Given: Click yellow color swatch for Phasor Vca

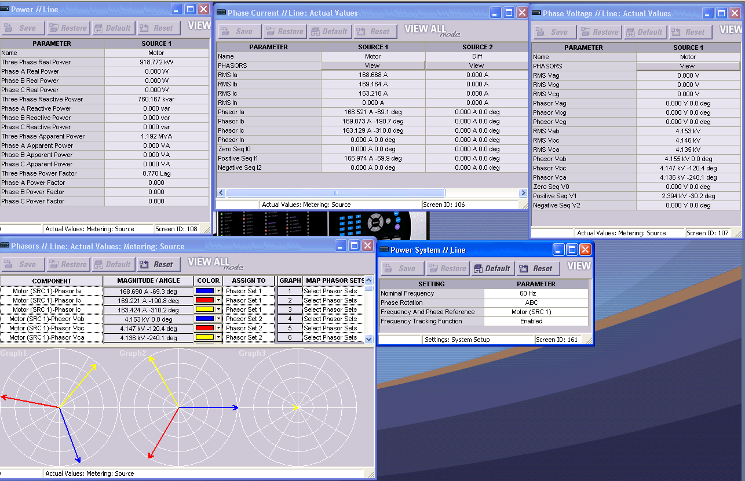Looking at the screenshot, I should (205, 337).
